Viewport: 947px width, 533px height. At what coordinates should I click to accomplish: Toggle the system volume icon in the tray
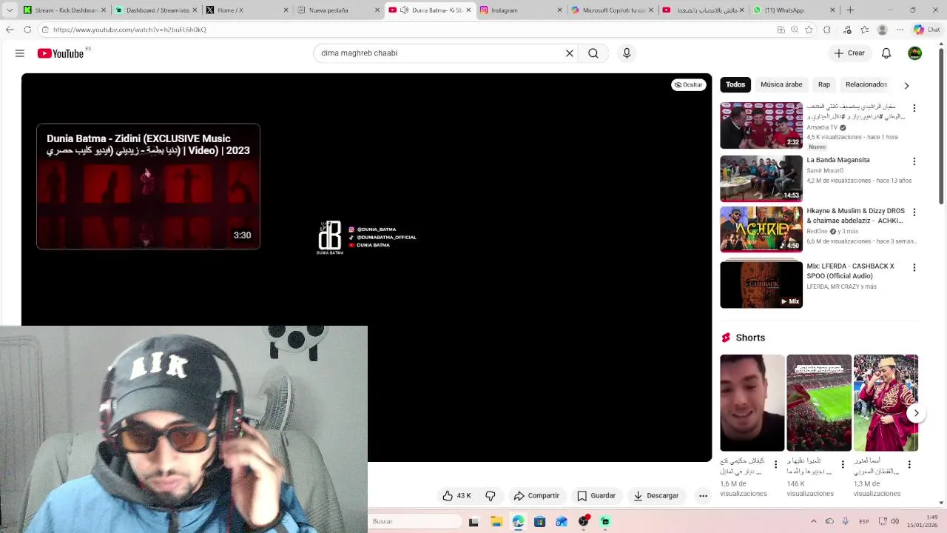[x=894, y=521]
